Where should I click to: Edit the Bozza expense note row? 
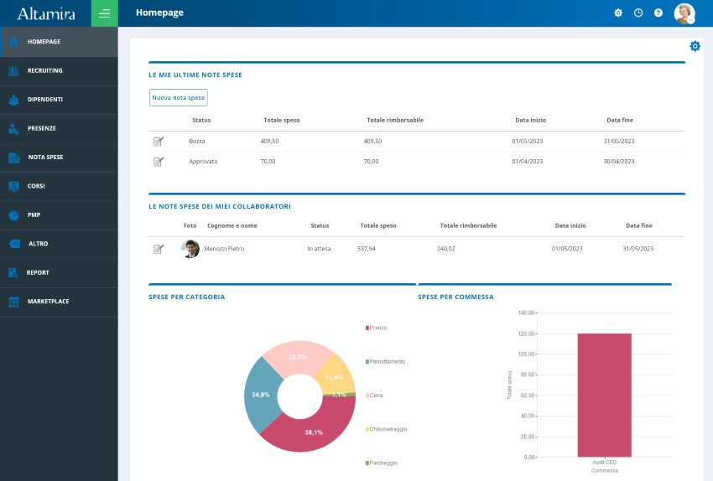click(159, 141)
